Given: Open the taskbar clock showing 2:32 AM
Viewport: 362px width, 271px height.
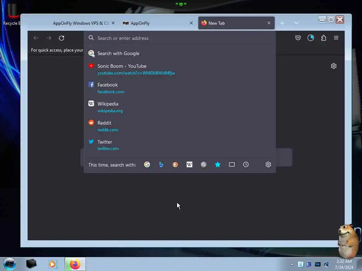Looking at the screenshot, I should click(x=344, y=264).
